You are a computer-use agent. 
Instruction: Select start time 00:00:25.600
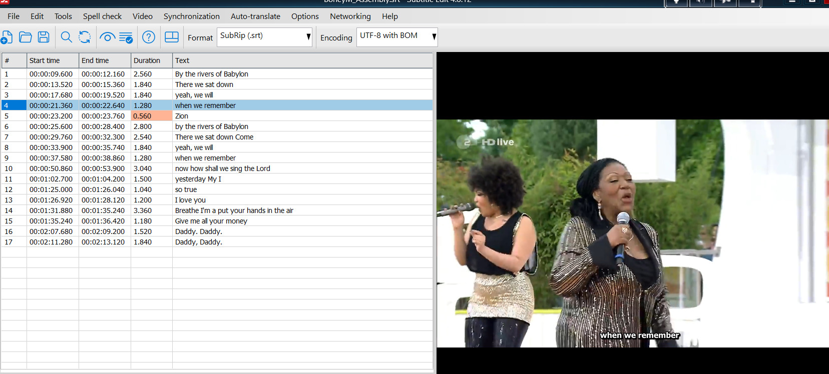tap(51, 126)
